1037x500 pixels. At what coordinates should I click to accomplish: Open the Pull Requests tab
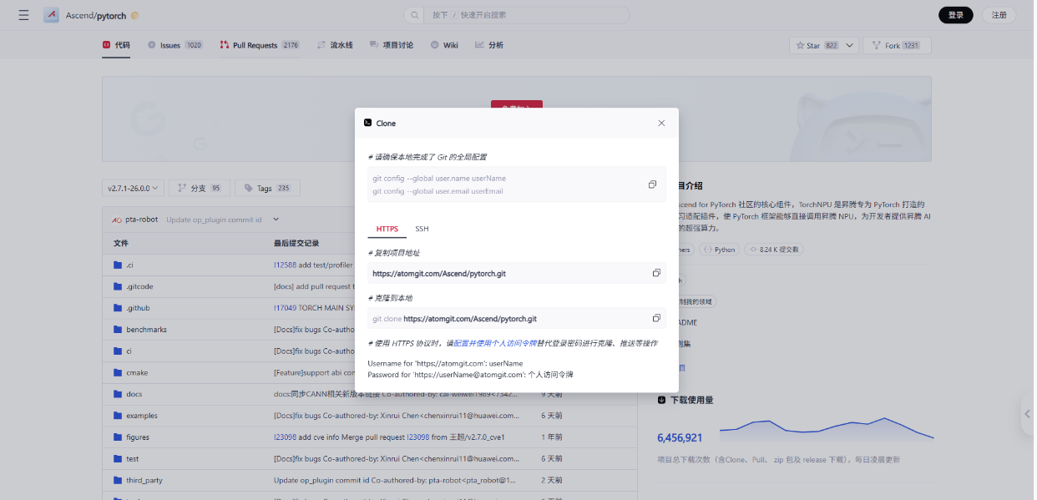(260, 45)
